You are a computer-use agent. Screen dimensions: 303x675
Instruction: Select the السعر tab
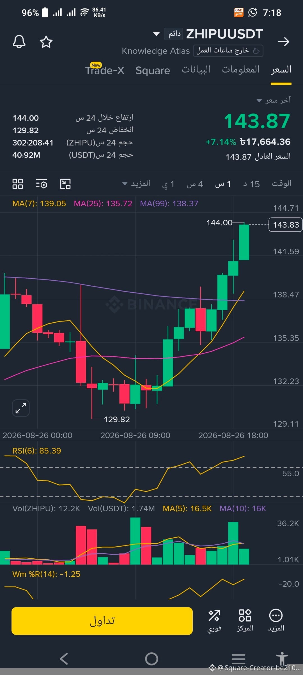click(281, 70)
